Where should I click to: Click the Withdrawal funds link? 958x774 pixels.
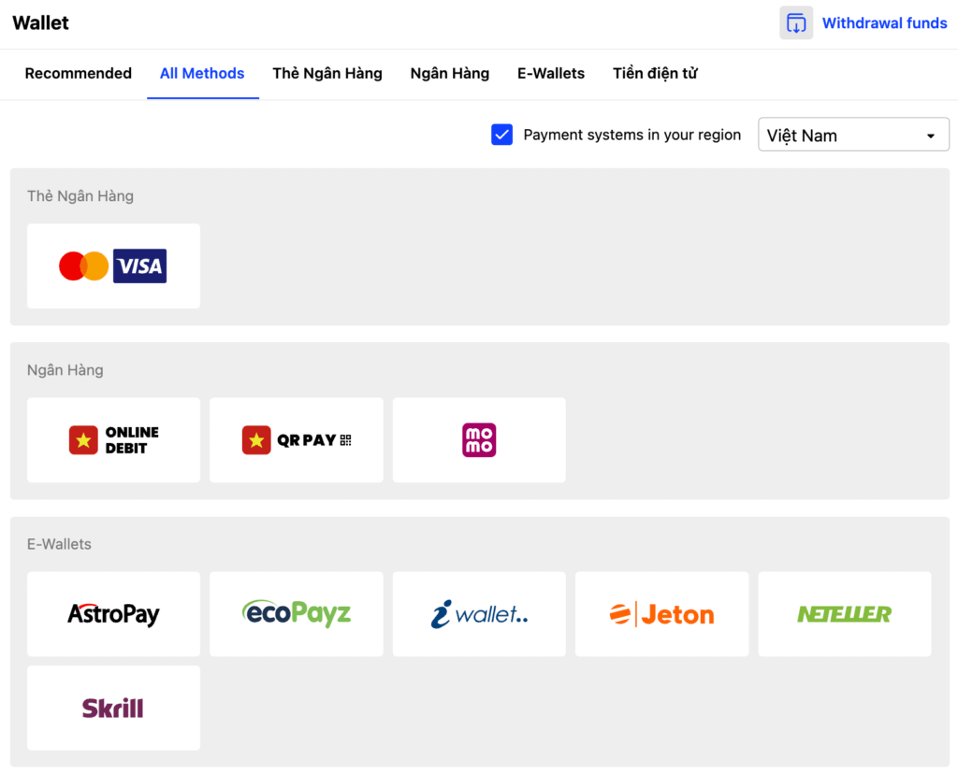click(884, 23)
